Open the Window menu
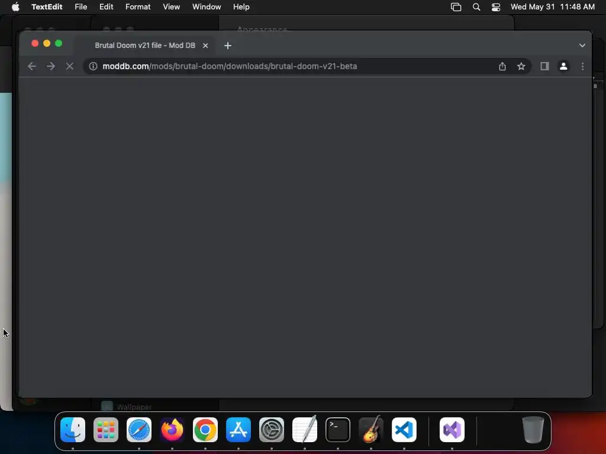The height and width of the screenshot is (454, 606). [207, 7]
